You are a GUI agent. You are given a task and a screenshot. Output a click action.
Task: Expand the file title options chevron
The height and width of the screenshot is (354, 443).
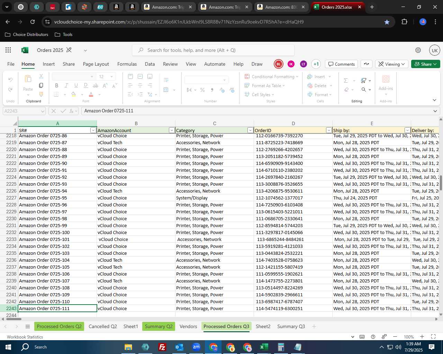85,50
